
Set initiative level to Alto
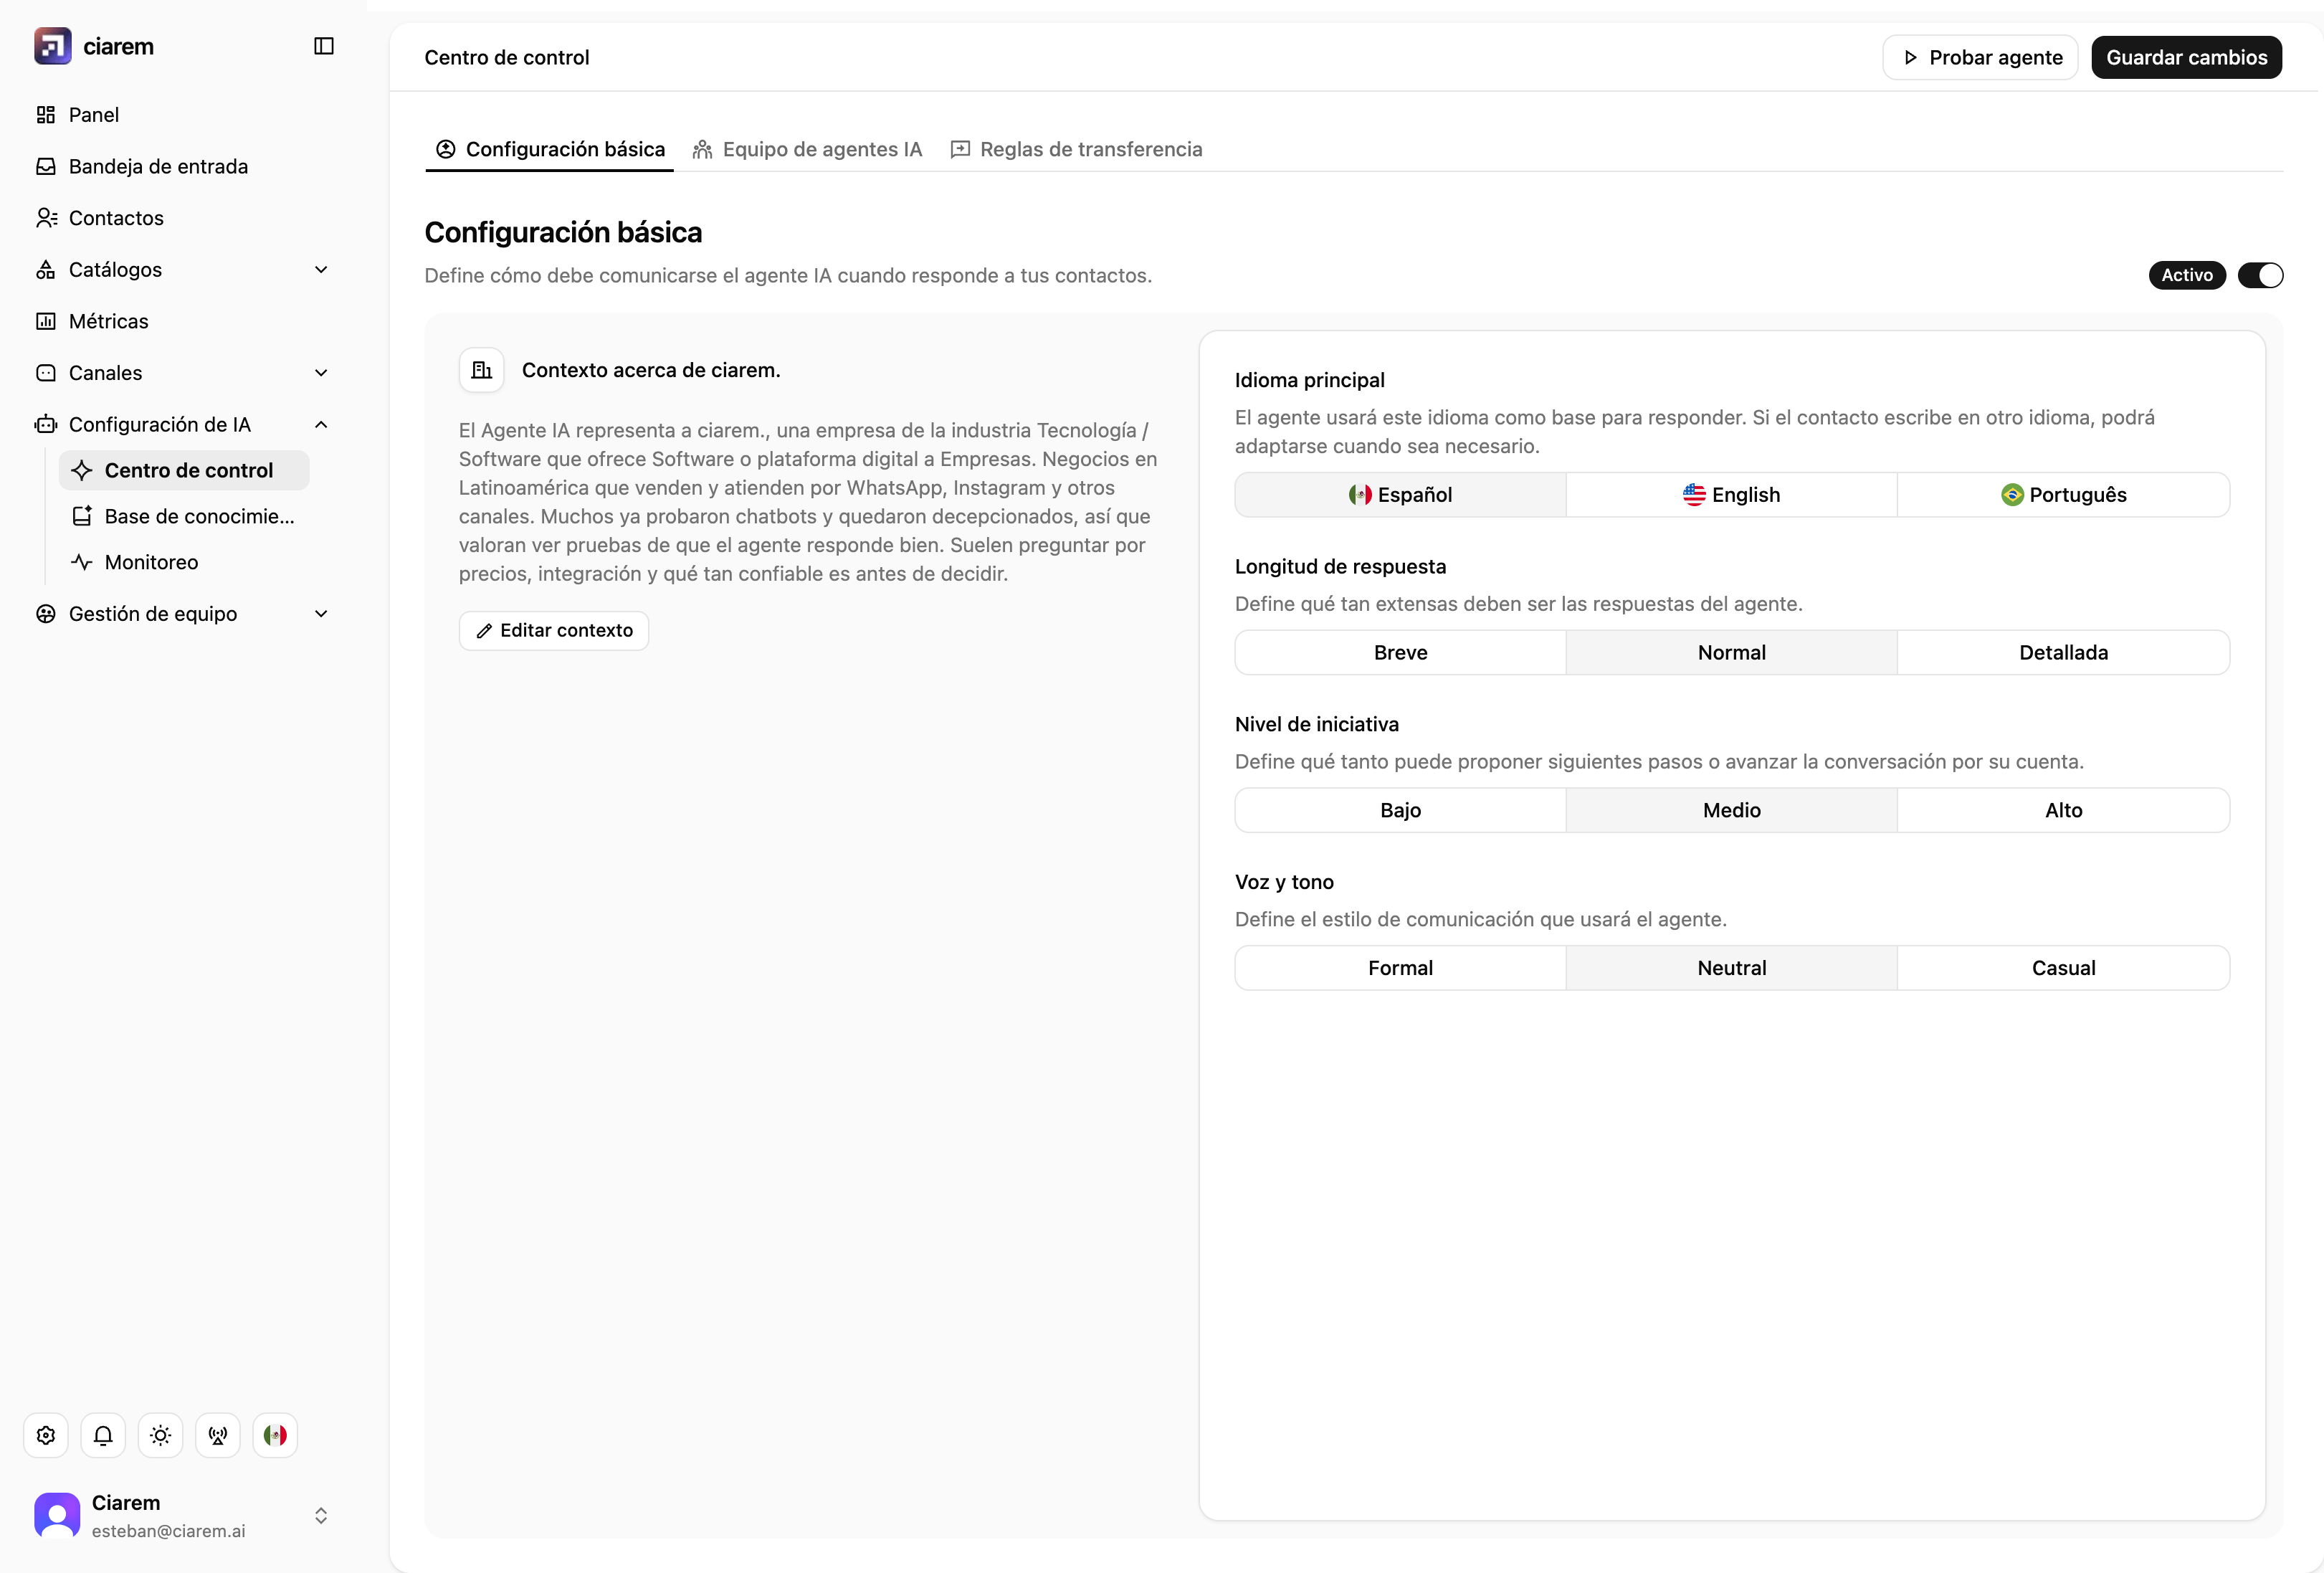pyautogui.click(x=2063, y=810)
